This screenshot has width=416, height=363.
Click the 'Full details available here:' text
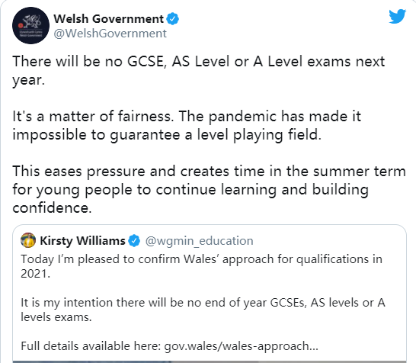91,346
